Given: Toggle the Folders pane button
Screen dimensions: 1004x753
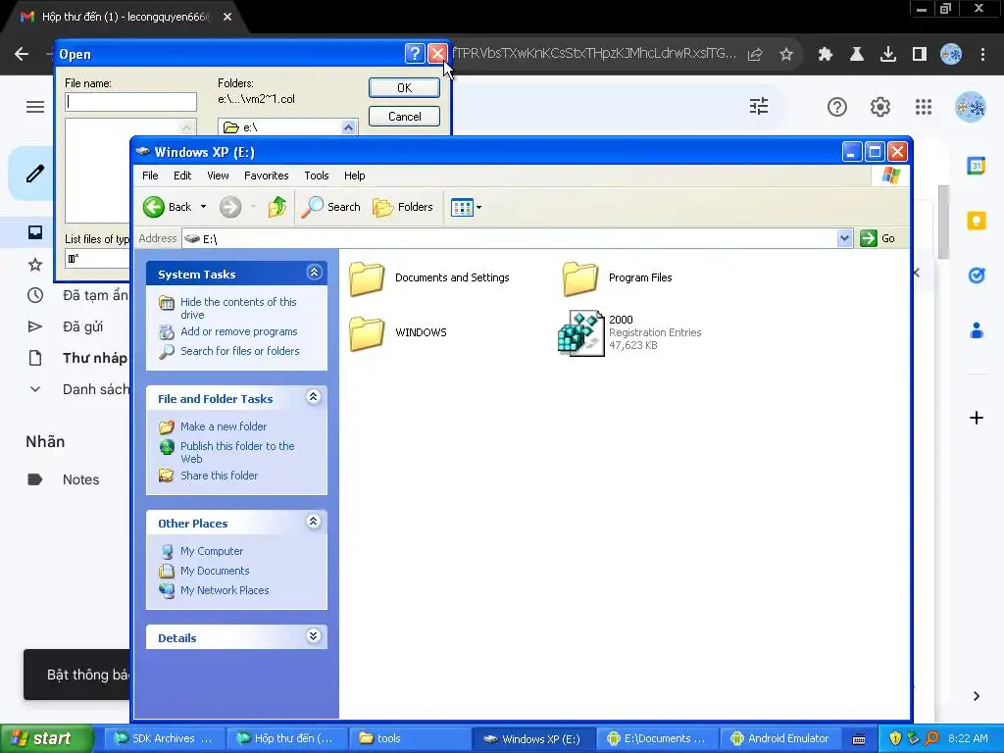Looking at the screenshot, I should point(403,207).
